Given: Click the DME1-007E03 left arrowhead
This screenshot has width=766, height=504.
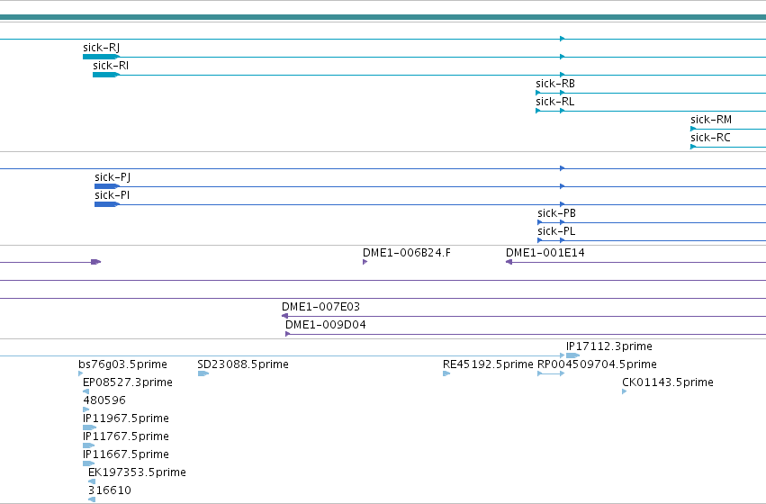Looking at the screenshot, I should [x=284, y=317].
